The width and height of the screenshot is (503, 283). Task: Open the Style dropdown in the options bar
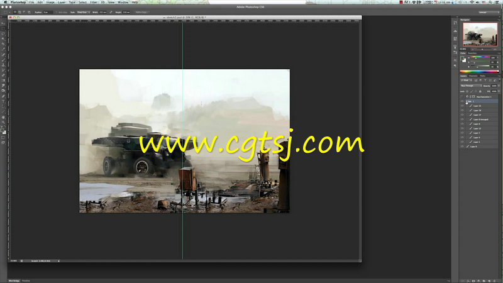click(84, 12)
